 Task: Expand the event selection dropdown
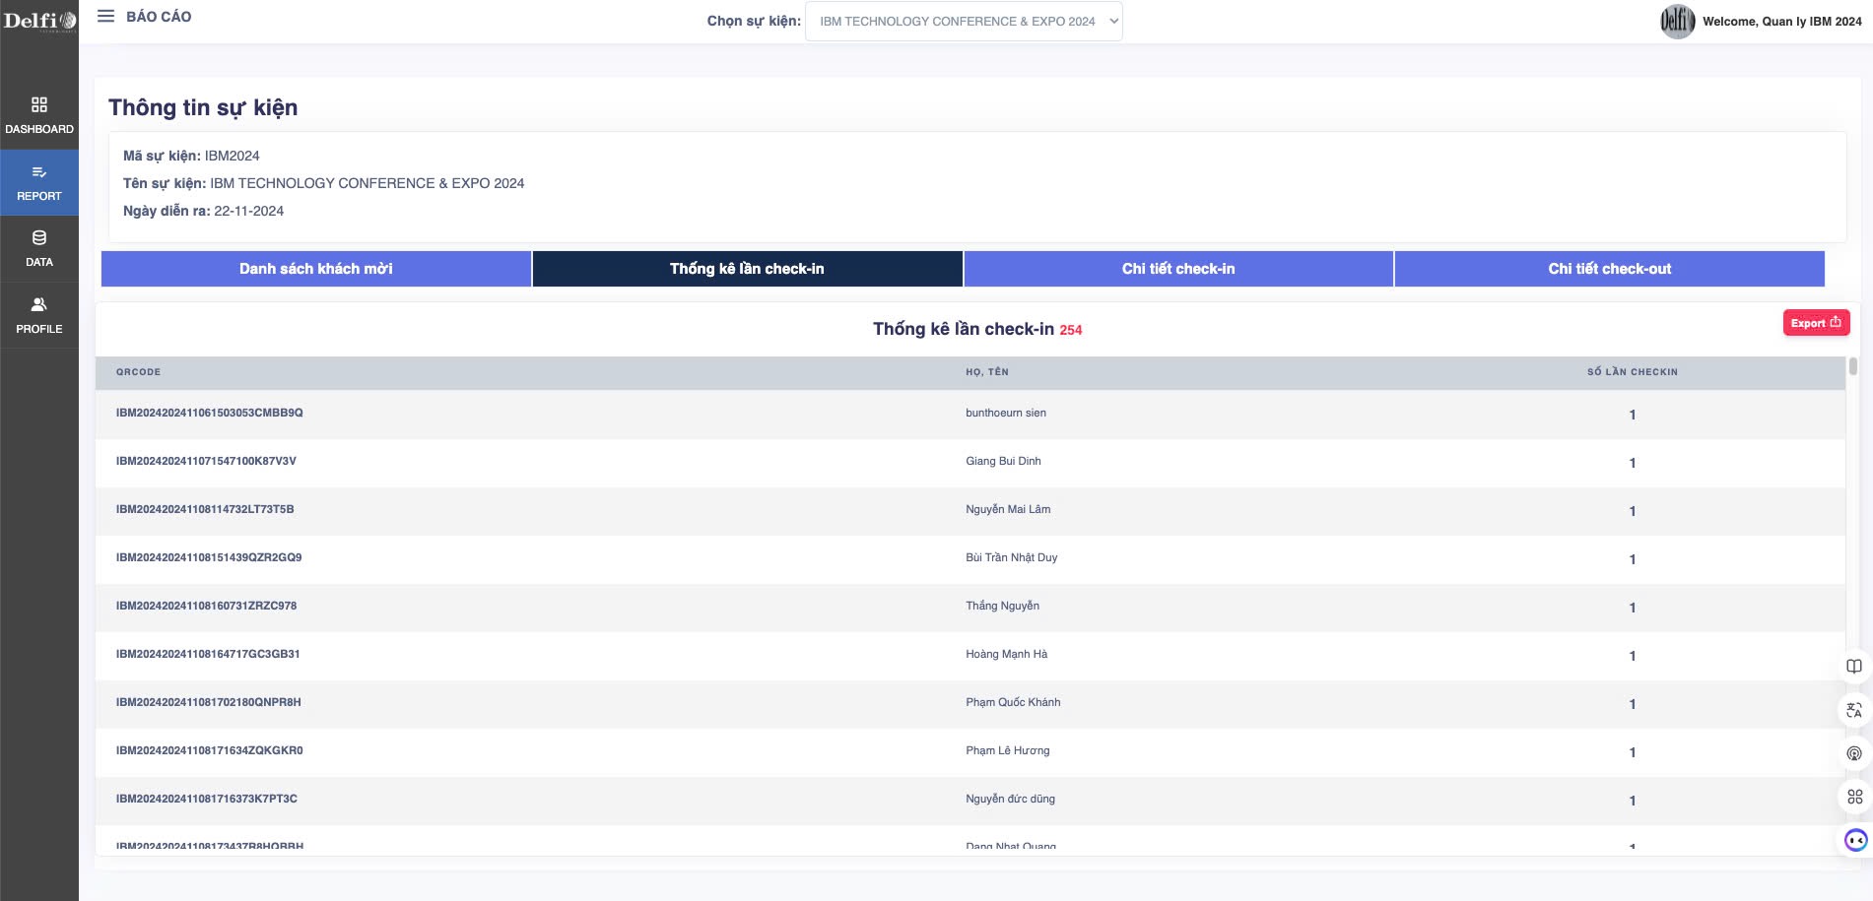(963, 22)
